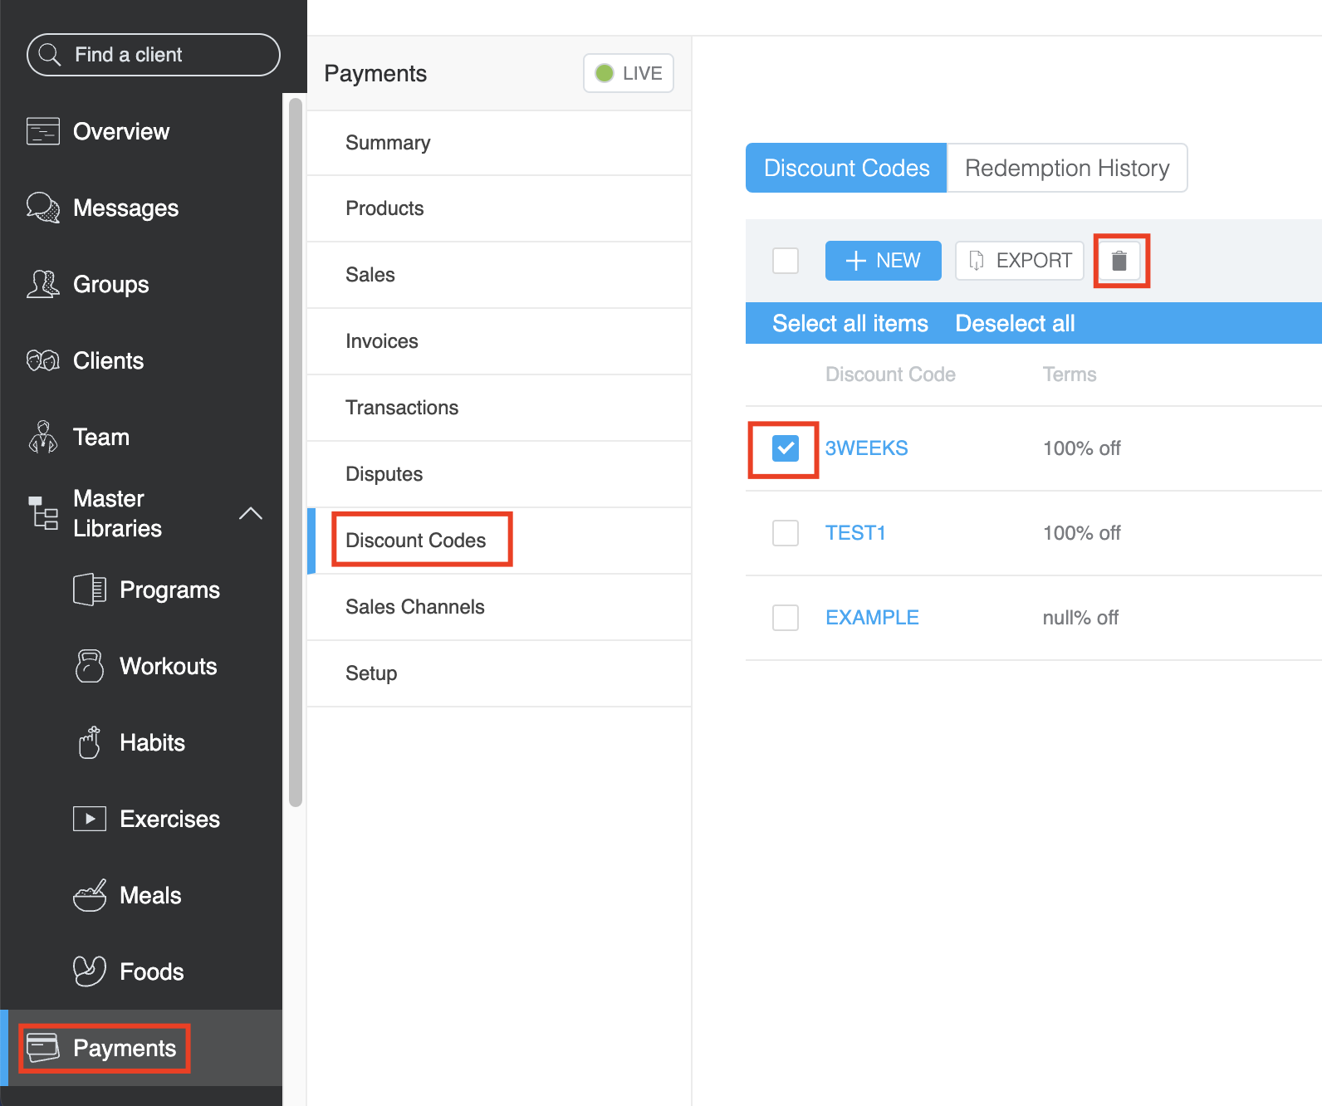Open Messages via the chat bubble icon

43,208
